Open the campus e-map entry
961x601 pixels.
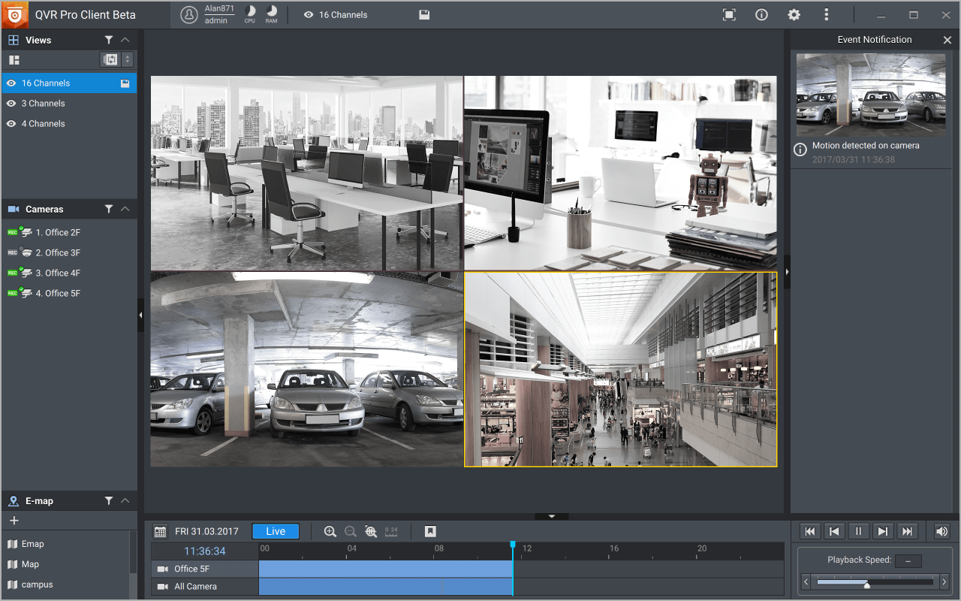click(x=37, y=584)
